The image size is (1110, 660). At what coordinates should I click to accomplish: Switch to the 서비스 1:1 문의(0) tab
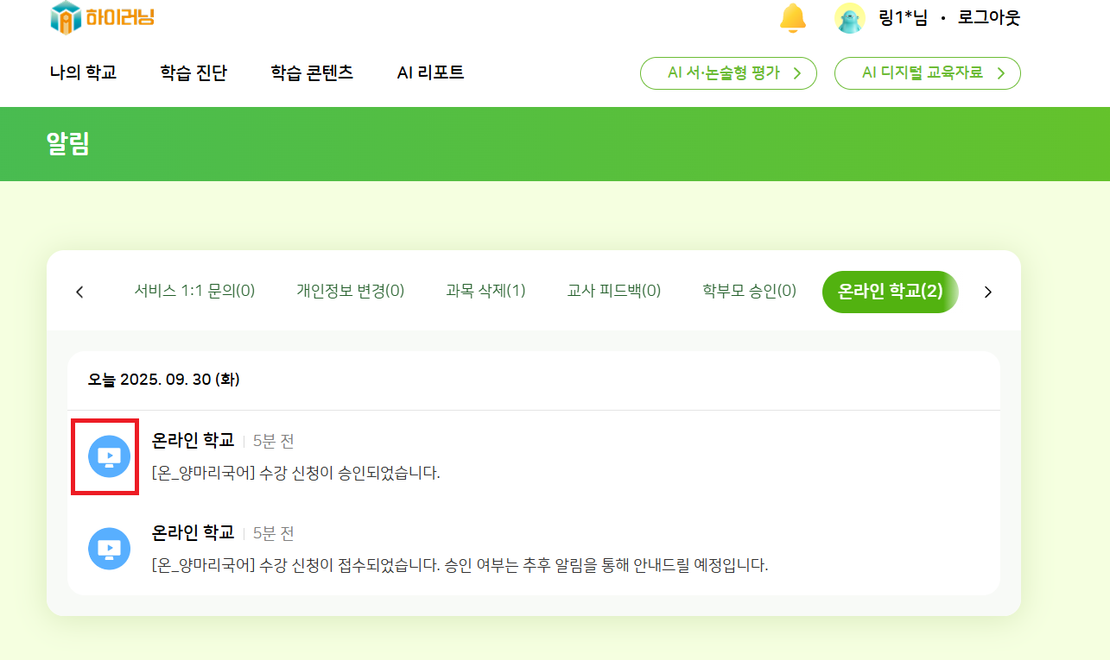pyautogui.click(x=194, y=291)
